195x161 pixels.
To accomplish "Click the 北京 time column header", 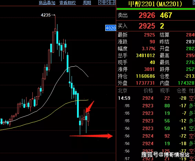I will pyautogui.click(x=122, y=90).
